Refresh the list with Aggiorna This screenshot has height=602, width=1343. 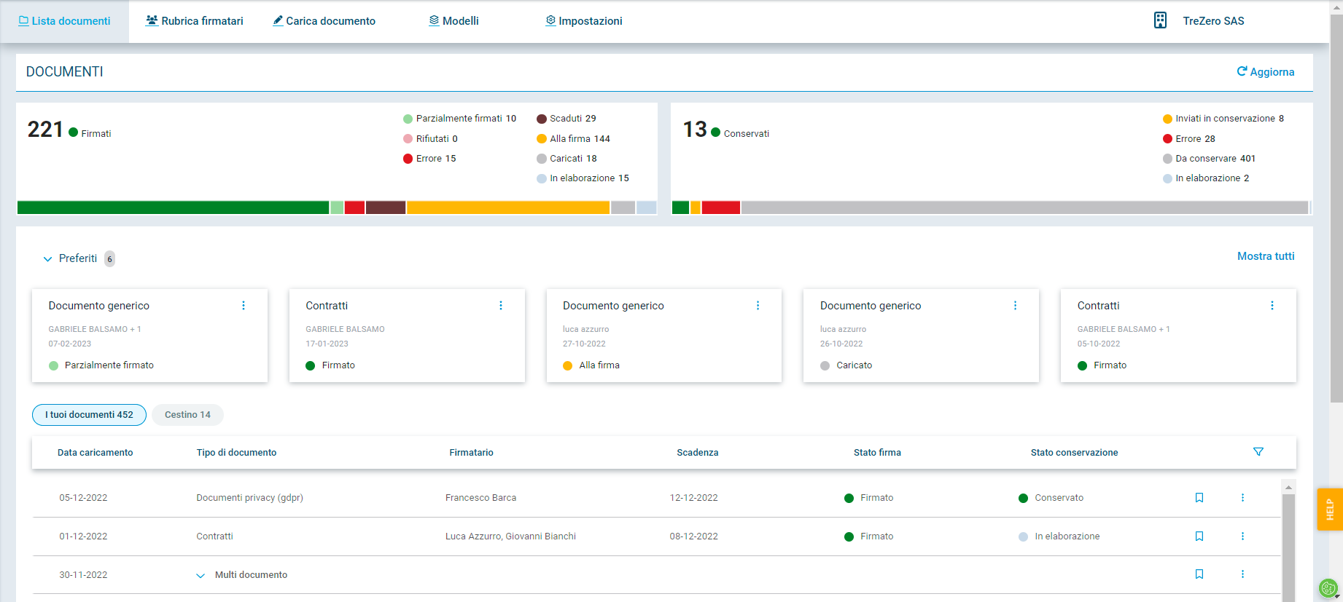coord(1266,71)
